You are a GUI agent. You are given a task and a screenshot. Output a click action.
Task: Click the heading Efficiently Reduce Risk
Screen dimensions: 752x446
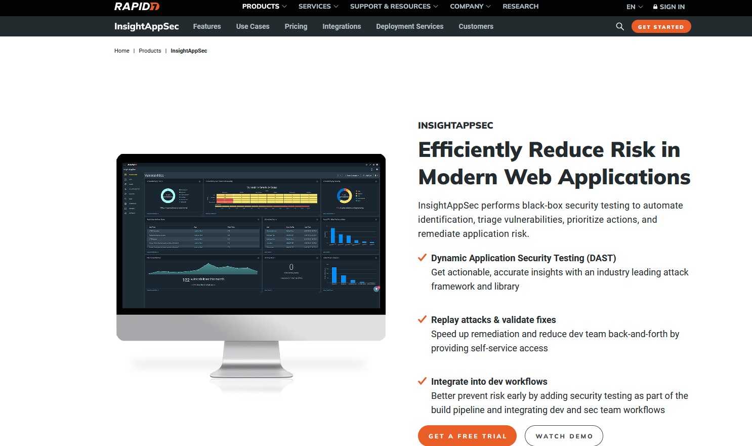554,163
